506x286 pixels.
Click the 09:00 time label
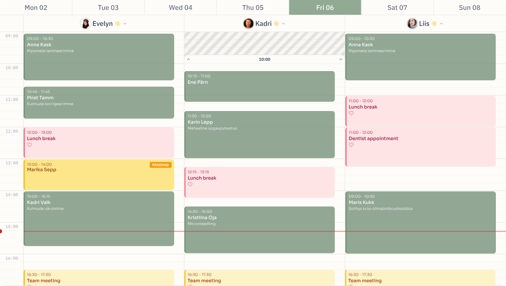coord(12,36)
